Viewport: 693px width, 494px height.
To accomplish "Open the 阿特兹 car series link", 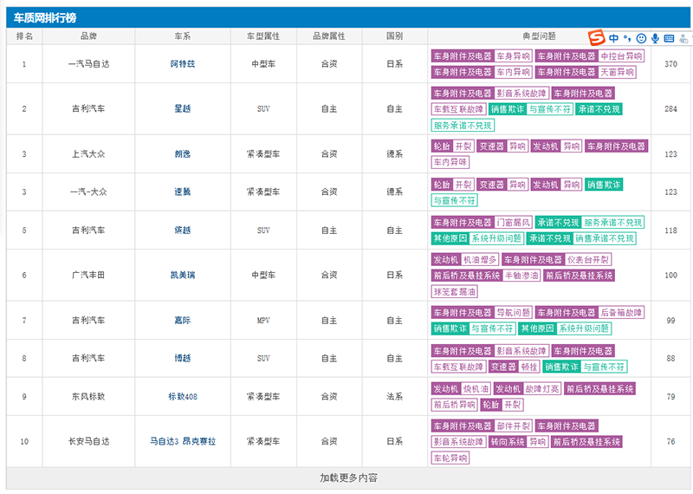I will [x=183, y=64].
